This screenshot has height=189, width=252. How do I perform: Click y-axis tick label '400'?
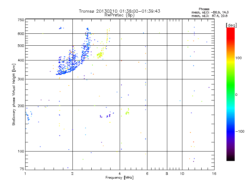click(x=21, y=60)
